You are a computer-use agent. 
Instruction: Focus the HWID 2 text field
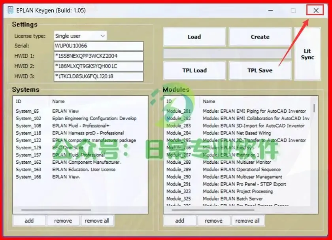(x=99, y=66)
